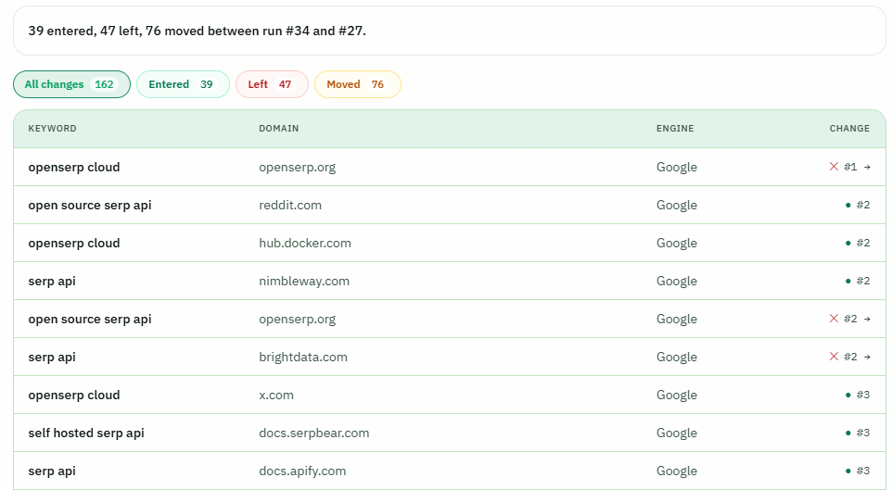The height and width of the screenshot is (490, 892).
Task: Click keyword 'openserp cloud' in hub.docker.com row
Action: click(74, 244)
